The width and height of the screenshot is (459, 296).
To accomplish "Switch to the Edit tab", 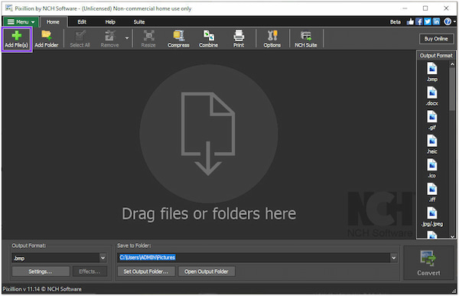I will (x=82, y=22).
